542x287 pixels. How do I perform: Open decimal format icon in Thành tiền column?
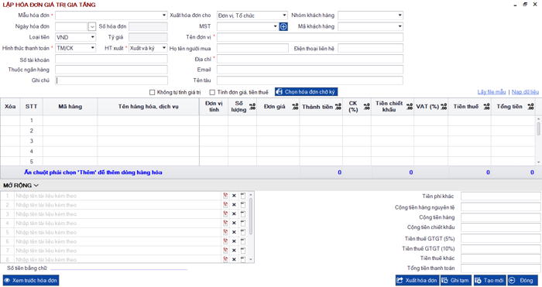coord(338,107)
